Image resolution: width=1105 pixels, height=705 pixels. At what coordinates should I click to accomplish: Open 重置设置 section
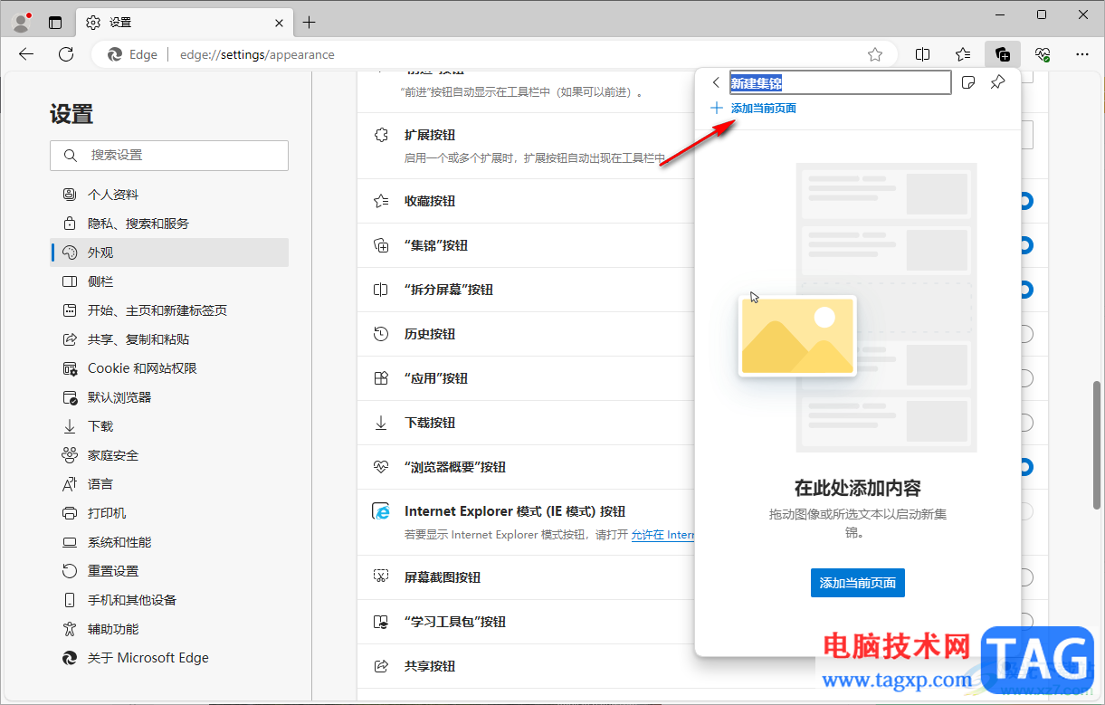169,571
